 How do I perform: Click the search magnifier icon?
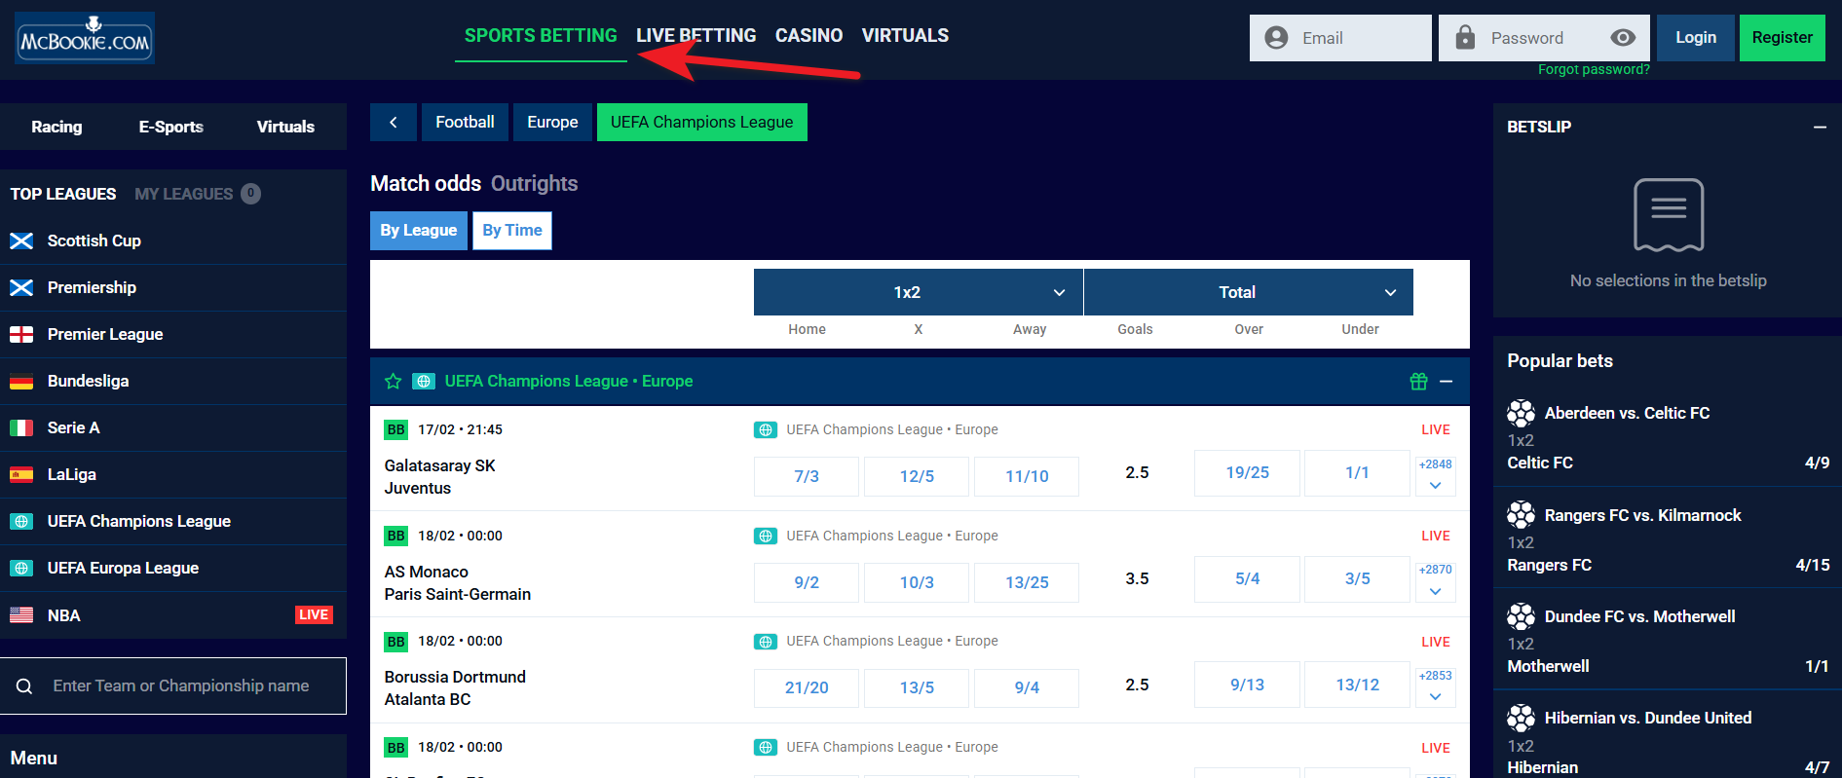pyautogui.click(x=24, y=686)
